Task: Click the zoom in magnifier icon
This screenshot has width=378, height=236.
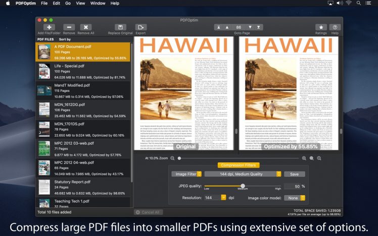Action: click(x=304, y=158)
